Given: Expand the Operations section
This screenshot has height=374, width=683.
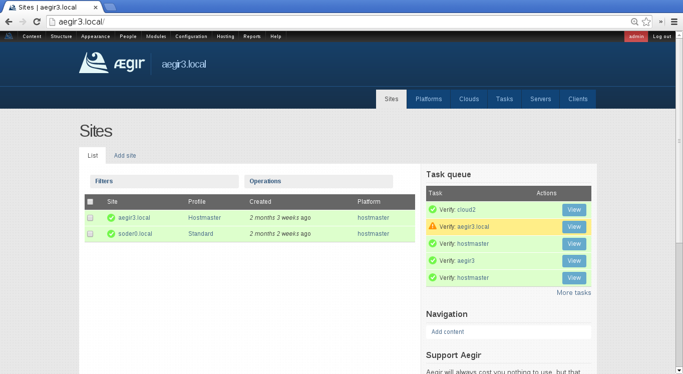Looking at the screenshot, I should click(x=265, y=181).
